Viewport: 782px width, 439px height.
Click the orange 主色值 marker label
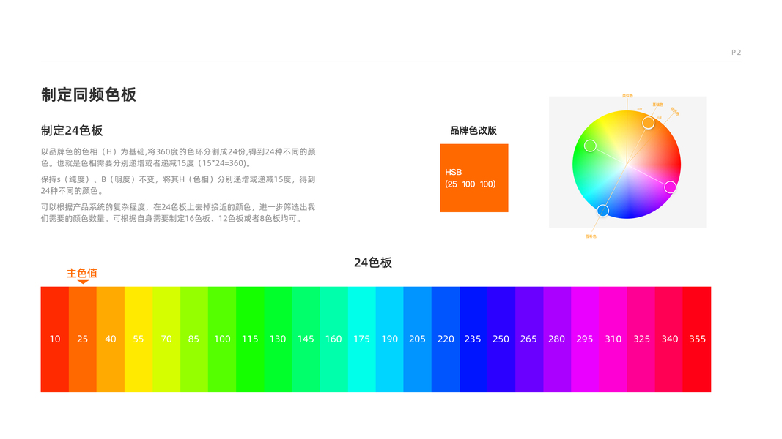(82, 273)
